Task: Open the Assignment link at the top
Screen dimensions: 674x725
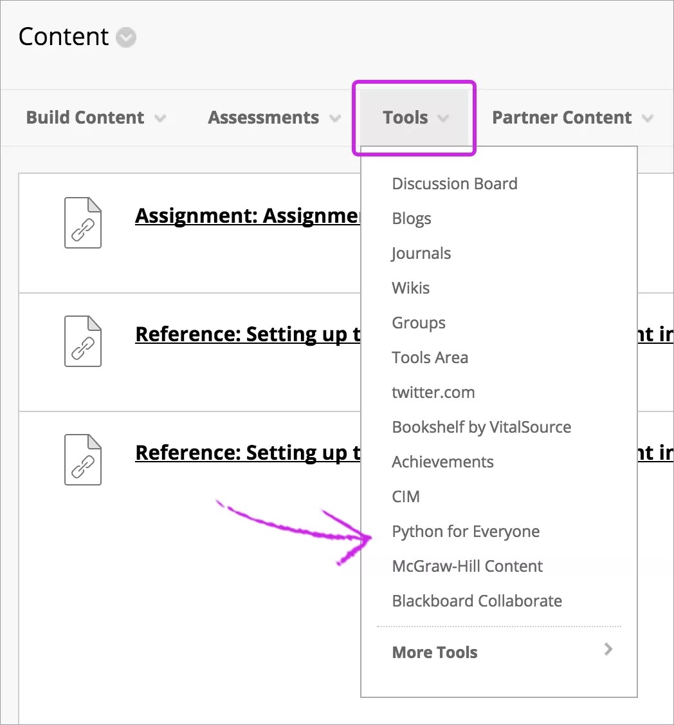Action: [244, 216]
